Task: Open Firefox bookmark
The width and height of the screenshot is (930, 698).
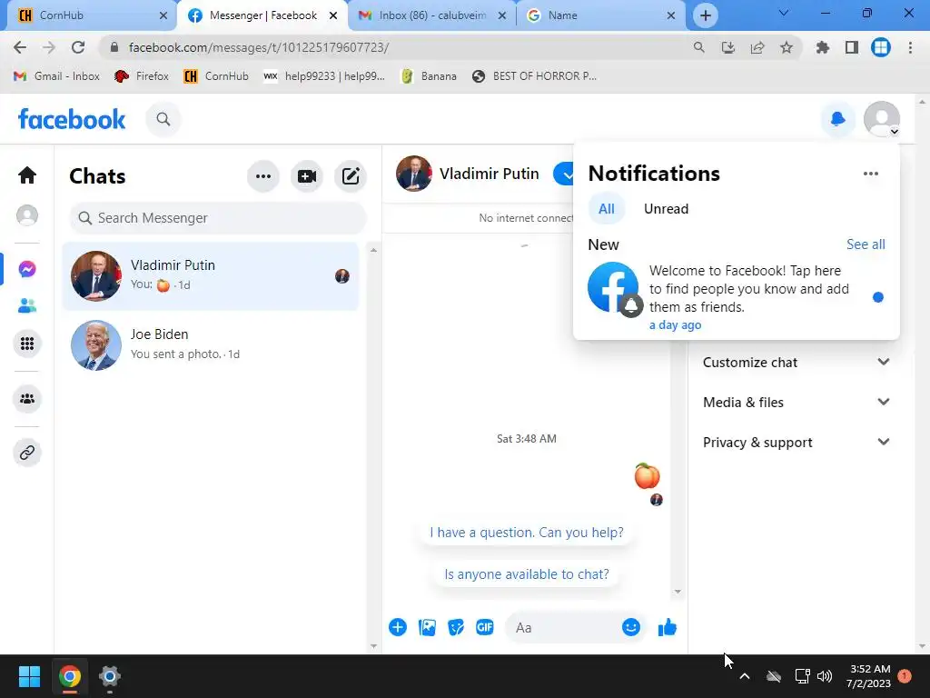Action: tap(143, 76)
